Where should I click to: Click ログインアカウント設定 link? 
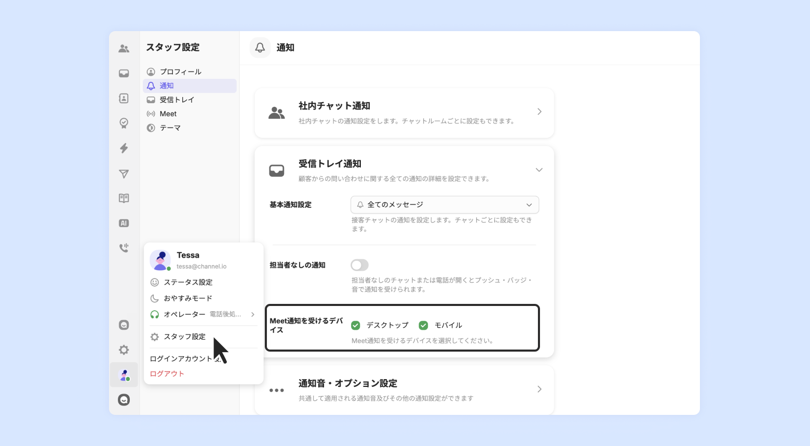point(185,358)
